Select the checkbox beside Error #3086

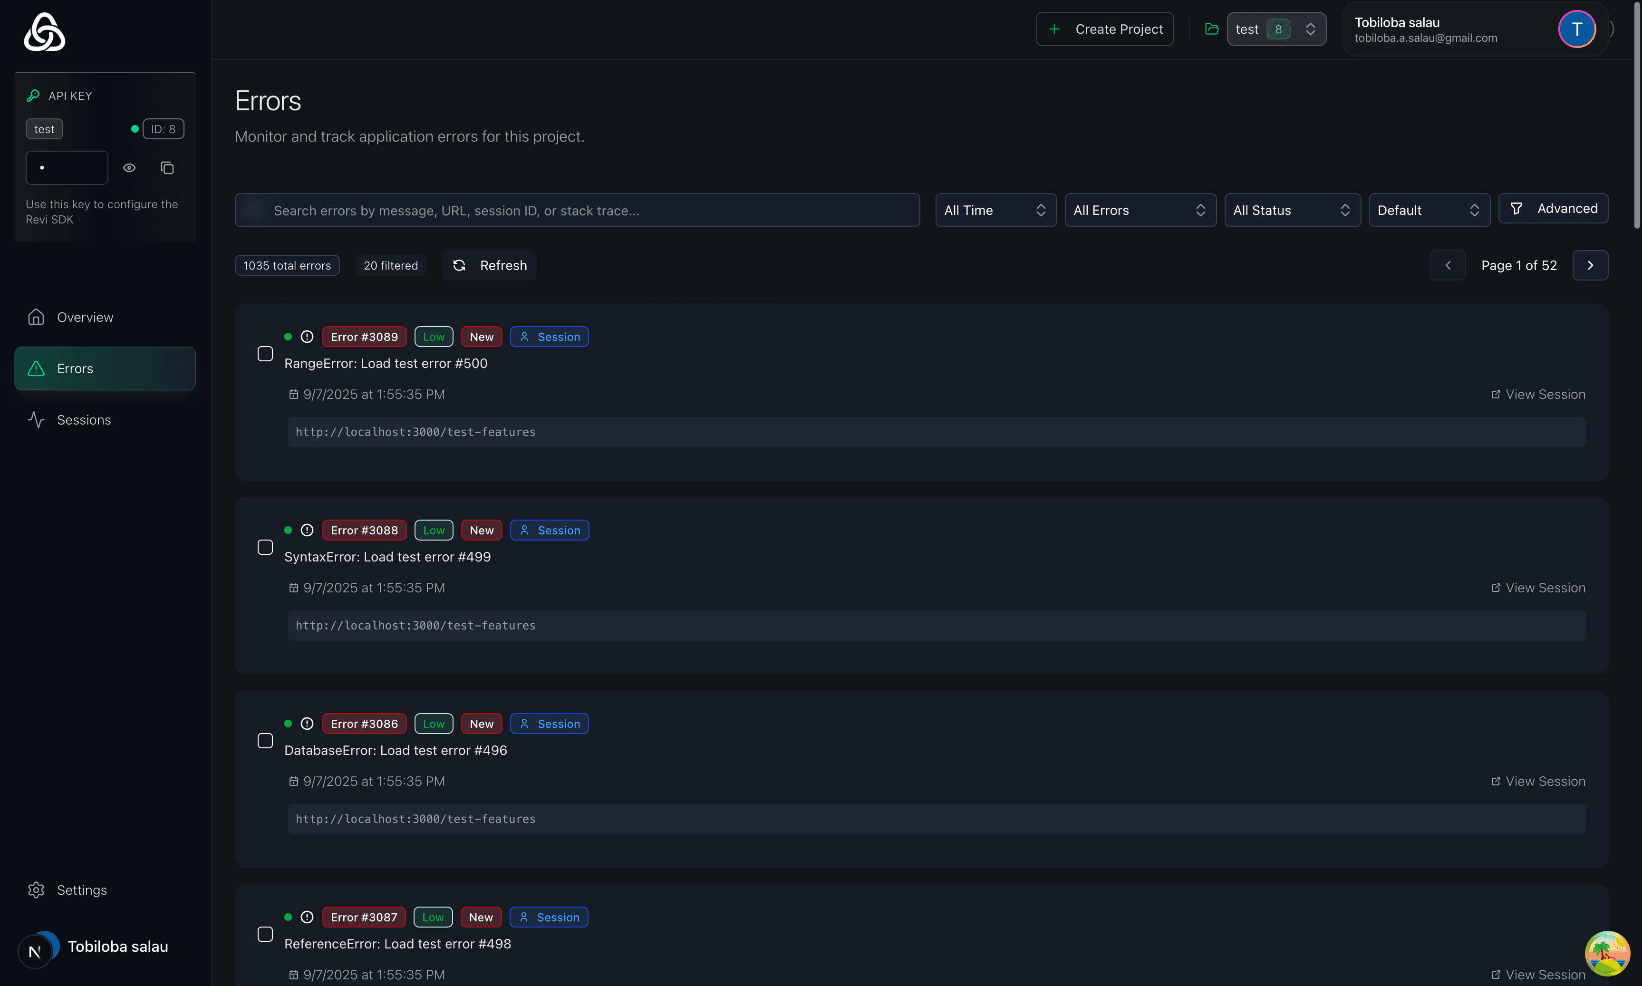coord(265,740)
